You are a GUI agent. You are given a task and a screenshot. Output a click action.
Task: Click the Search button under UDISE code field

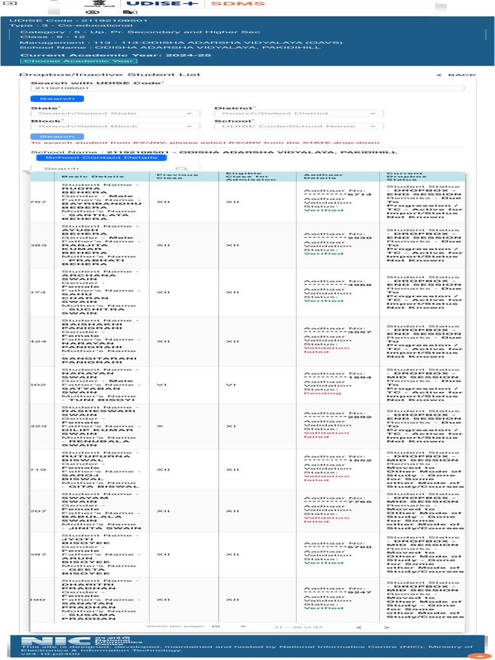[x=57, y=99]
